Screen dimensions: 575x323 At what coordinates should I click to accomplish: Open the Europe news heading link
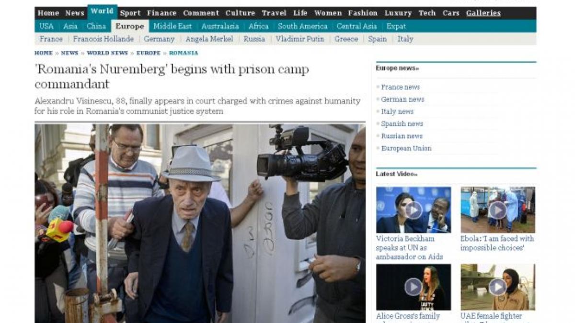[x=397, y=68]
